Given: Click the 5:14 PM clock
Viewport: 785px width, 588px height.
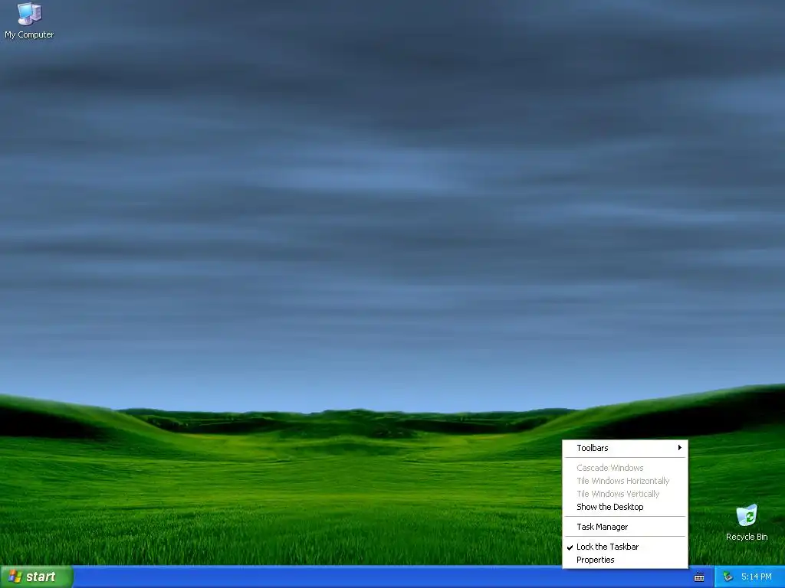Looking at the screenshot, I should [x=756, y=577].
